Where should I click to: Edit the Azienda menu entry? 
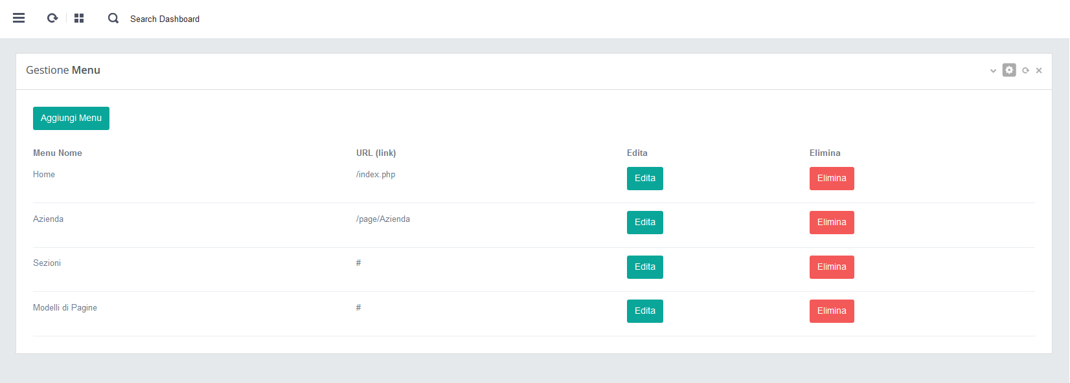tap(644, 223)
